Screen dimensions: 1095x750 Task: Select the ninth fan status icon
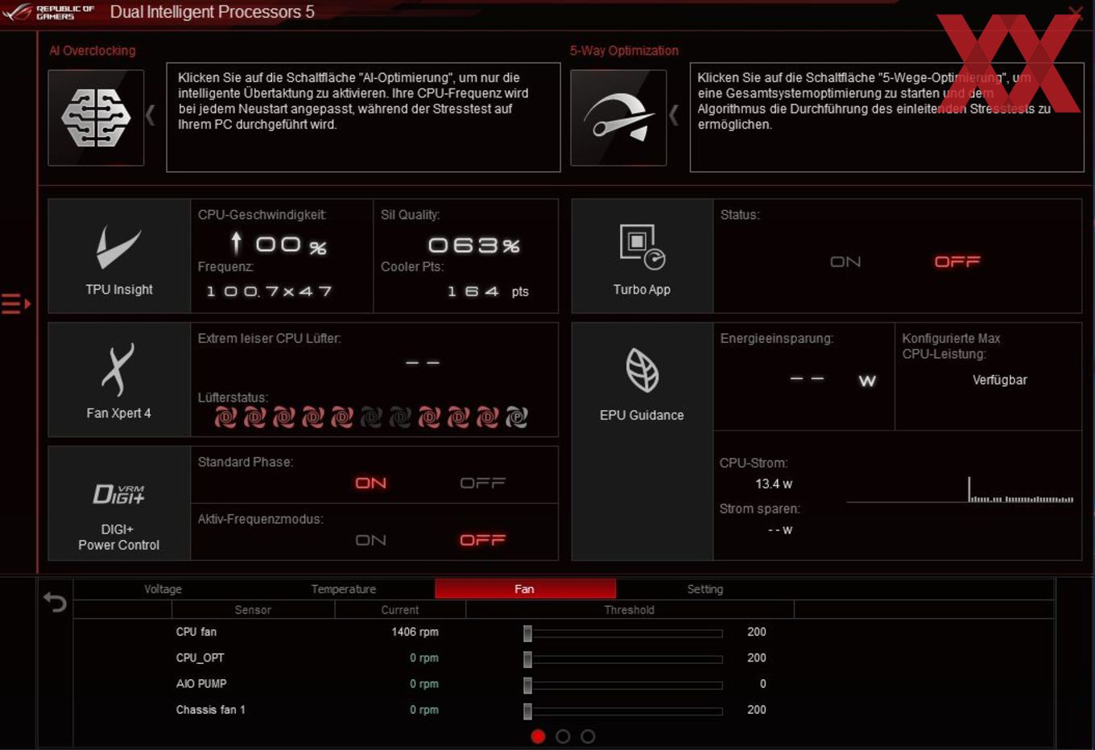458,417
